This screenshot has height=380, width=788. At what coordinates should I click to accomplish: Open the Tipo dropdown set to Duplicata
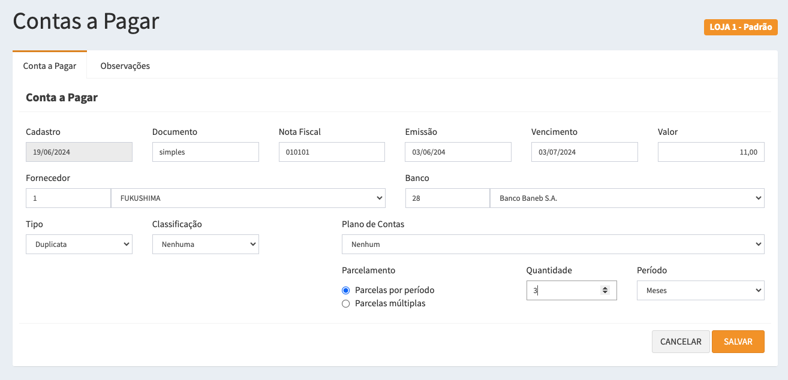tap(79, 244)
